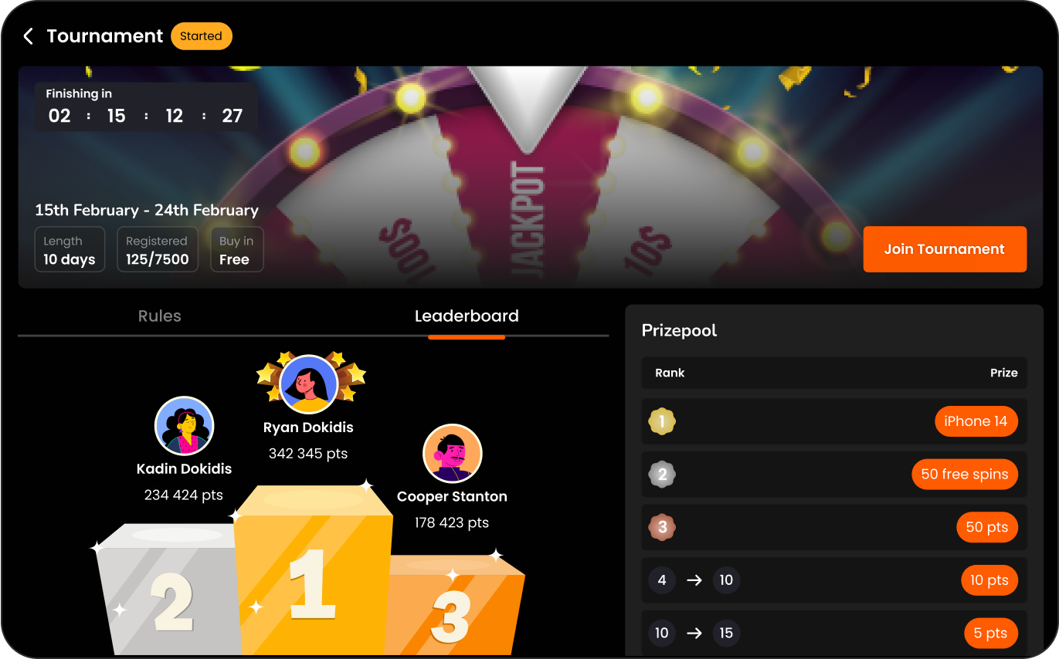Open Cooper Stanton's avatar
Image resolution: width=1059 pixels, height=659 pixels.
pyautogui.click(x=453, y=454)
